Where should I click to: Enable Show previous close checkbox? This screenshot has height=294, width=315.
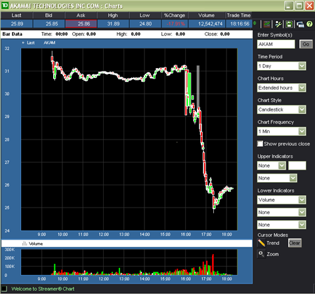pyautogui.click(x=260, y=143)
